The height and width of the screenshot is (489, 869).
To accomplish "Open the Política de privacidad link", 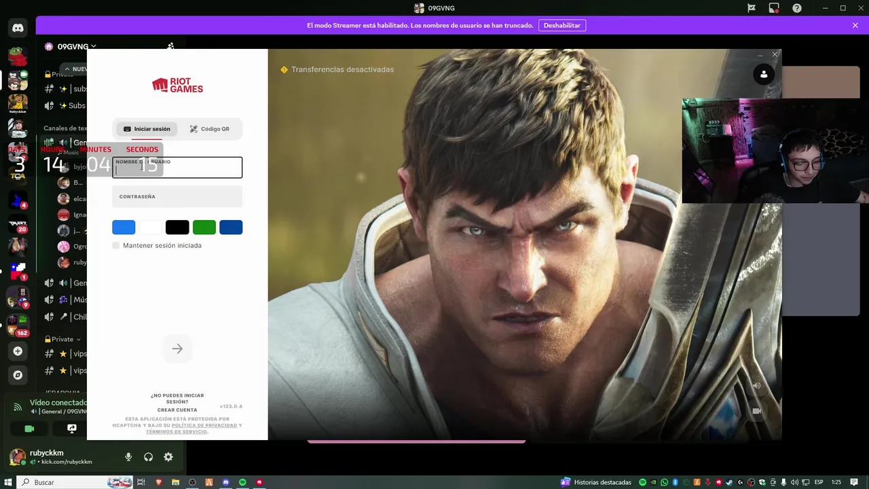I will pyautogui.click(x=204, y=425).
